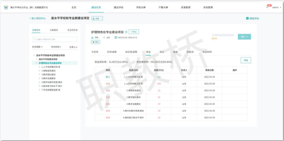Go to 主页 in top navigation
This screenshot has height=141, width=284.
(x=74, y=7)
